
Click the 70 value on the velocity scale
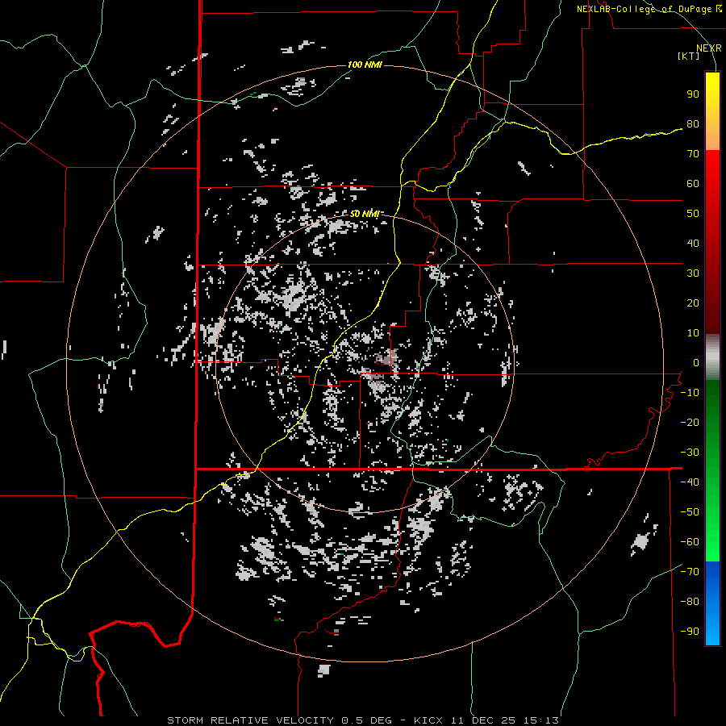(x=693, y=154)
